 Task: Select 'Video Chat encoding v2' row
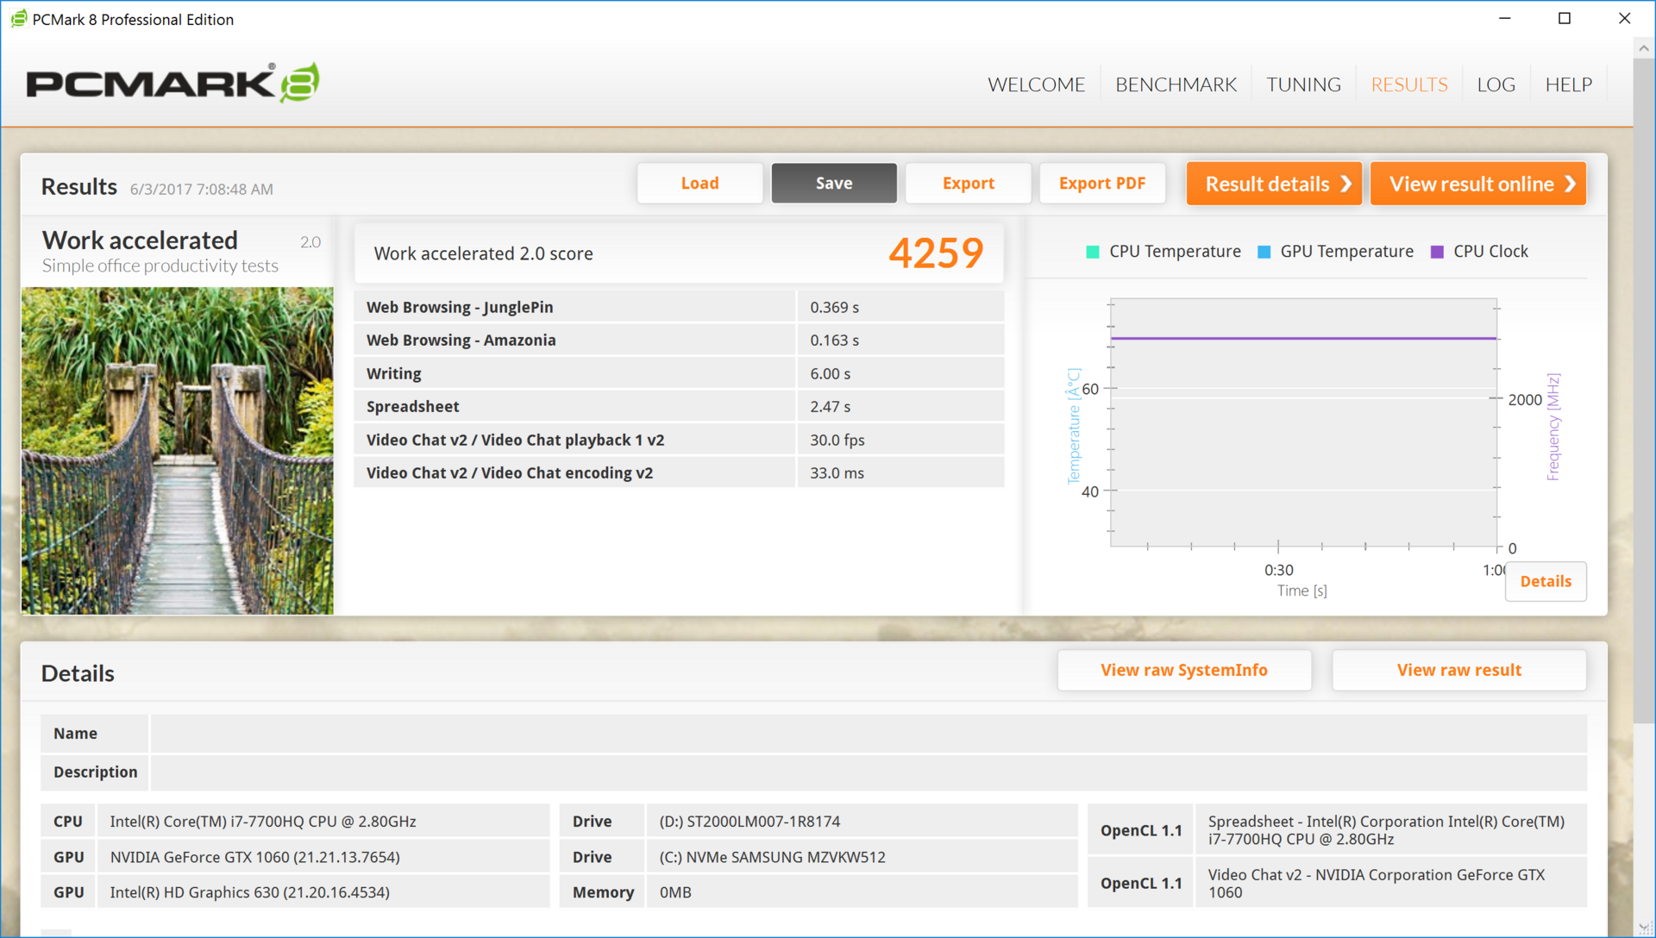[x=679, y=472]
